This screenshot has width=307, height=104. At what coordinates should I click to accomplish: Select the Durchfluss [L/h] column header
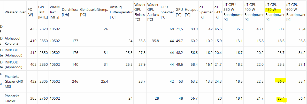click(x=70, y=12)
